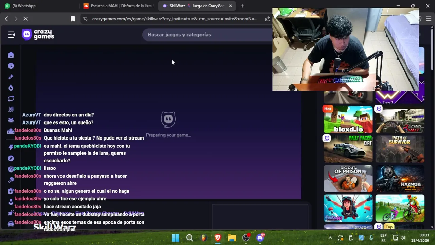Viewport: 435px width, 245px height.
Task: Open New games sparkle icon
Action: (11, 77)
